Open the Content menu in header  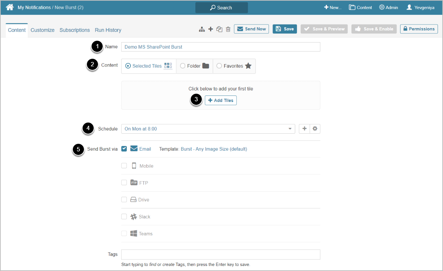point(360,8)
